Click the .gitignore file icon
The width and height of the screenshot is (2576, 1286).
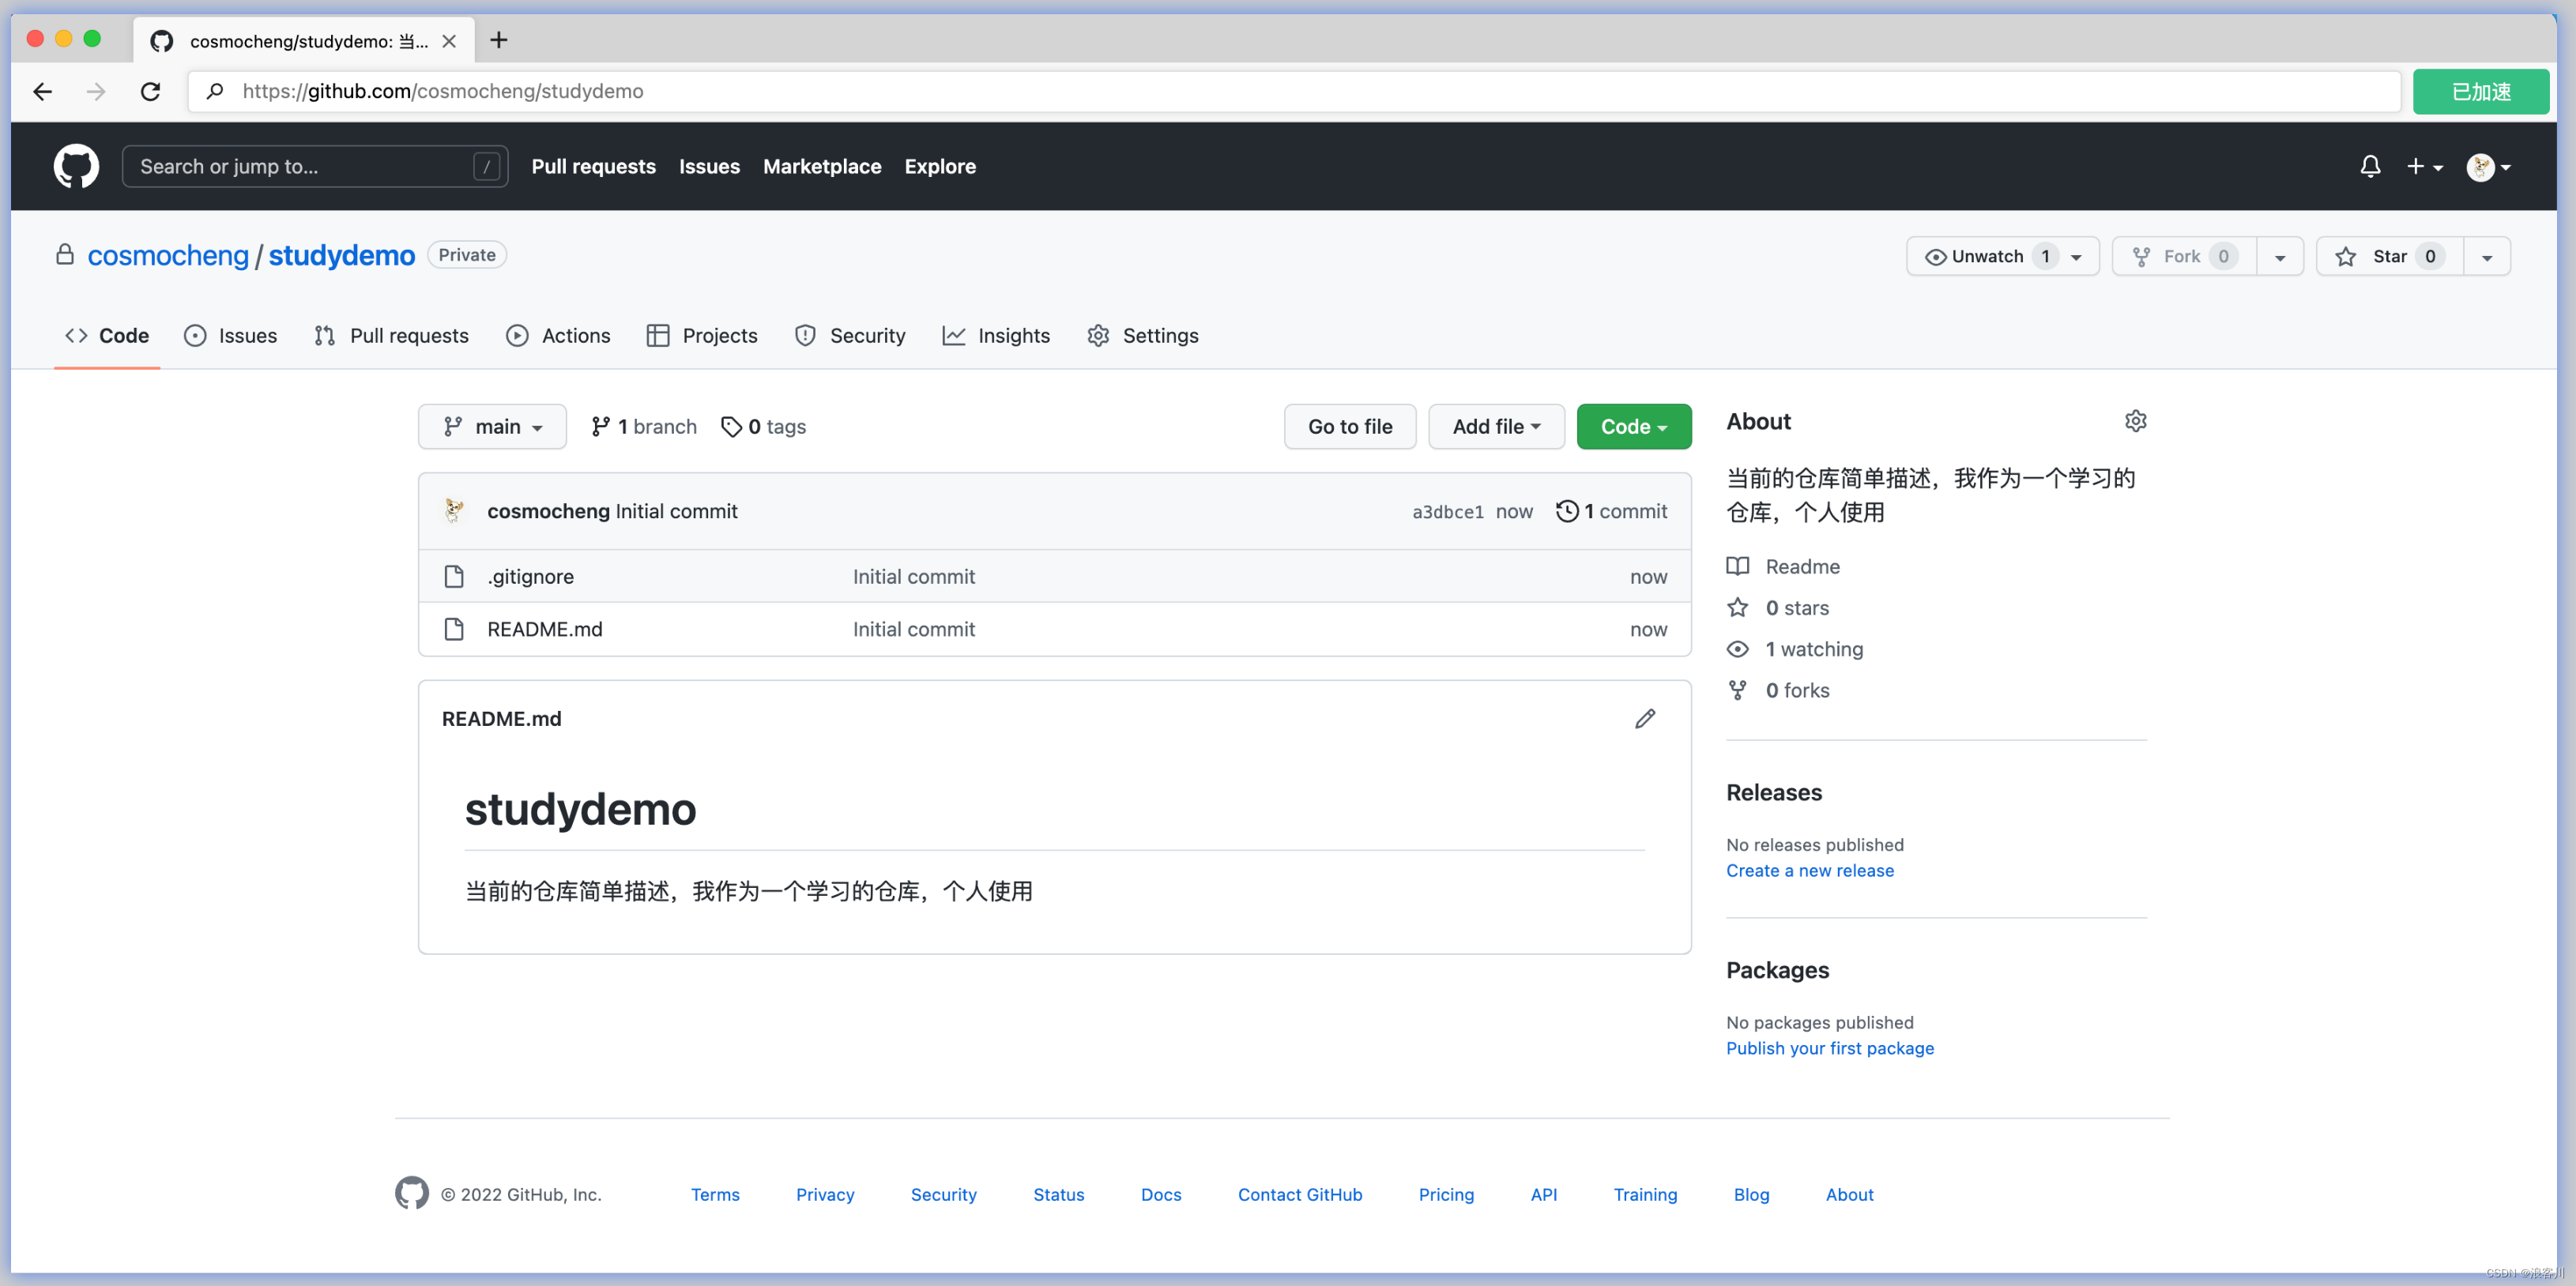pos(454,576)
